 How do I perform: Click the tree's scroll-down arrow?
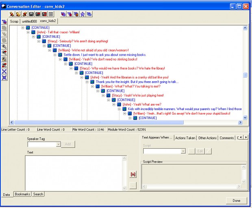pos(245,117)
